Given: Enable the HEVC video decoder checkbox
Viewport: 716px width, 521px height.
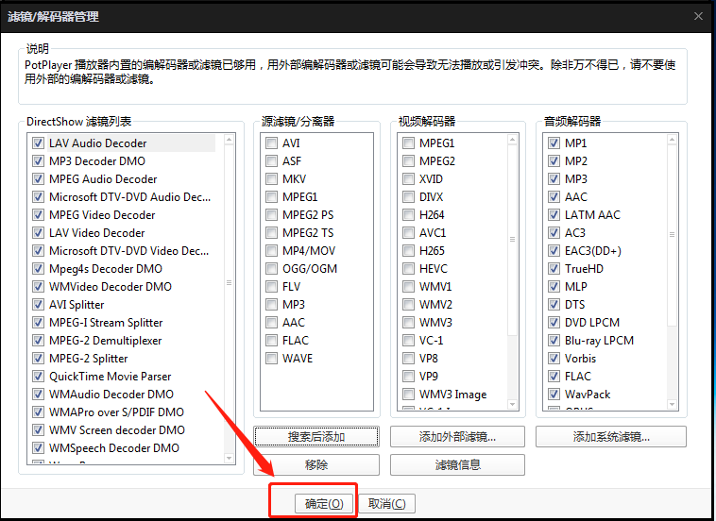Looking at the screenshot, I should (408, 269).
